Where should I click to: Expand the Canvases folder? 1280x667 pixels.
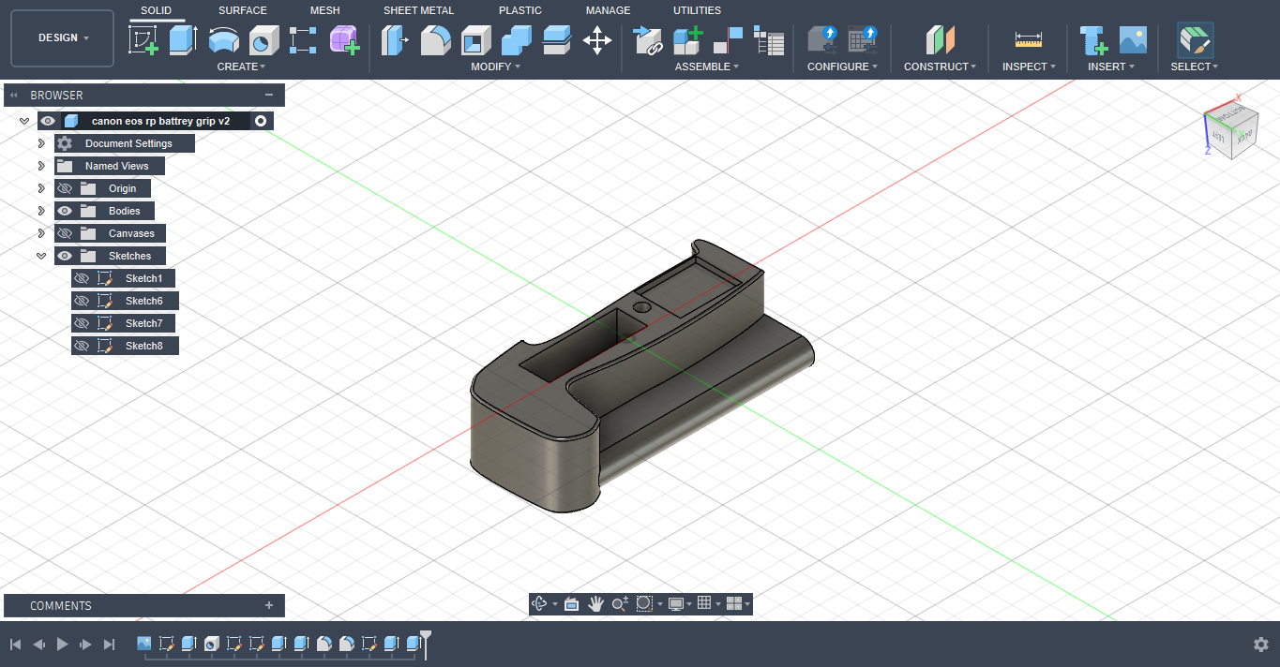point(41,233)
